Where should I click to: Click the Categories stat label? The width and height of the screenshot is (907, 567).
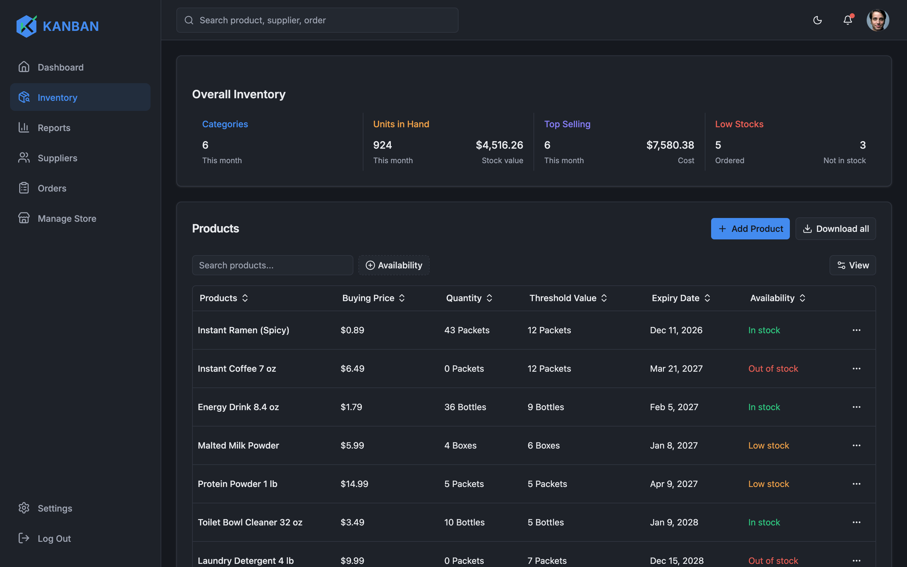click(225, 124)
